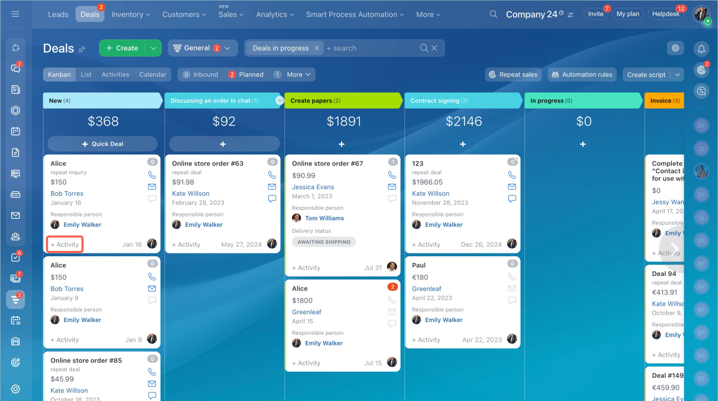Open the mail icon in left sidebar
The width and height of the screenshot is (718, 401).
click(16, 215)
